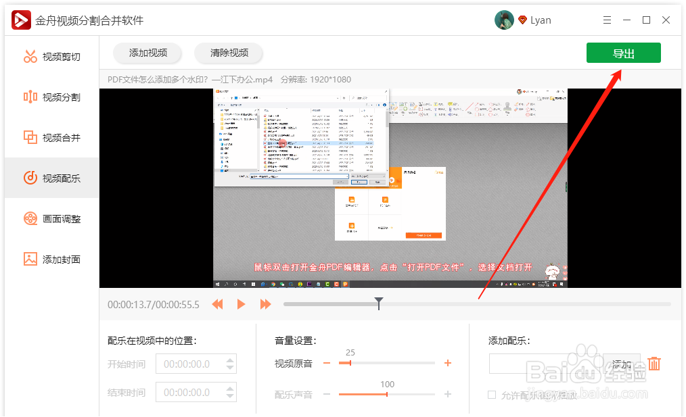Decrease 配乐声音 volume with minus
Screen dimensions: 686x417
click(x=327, y=394)
